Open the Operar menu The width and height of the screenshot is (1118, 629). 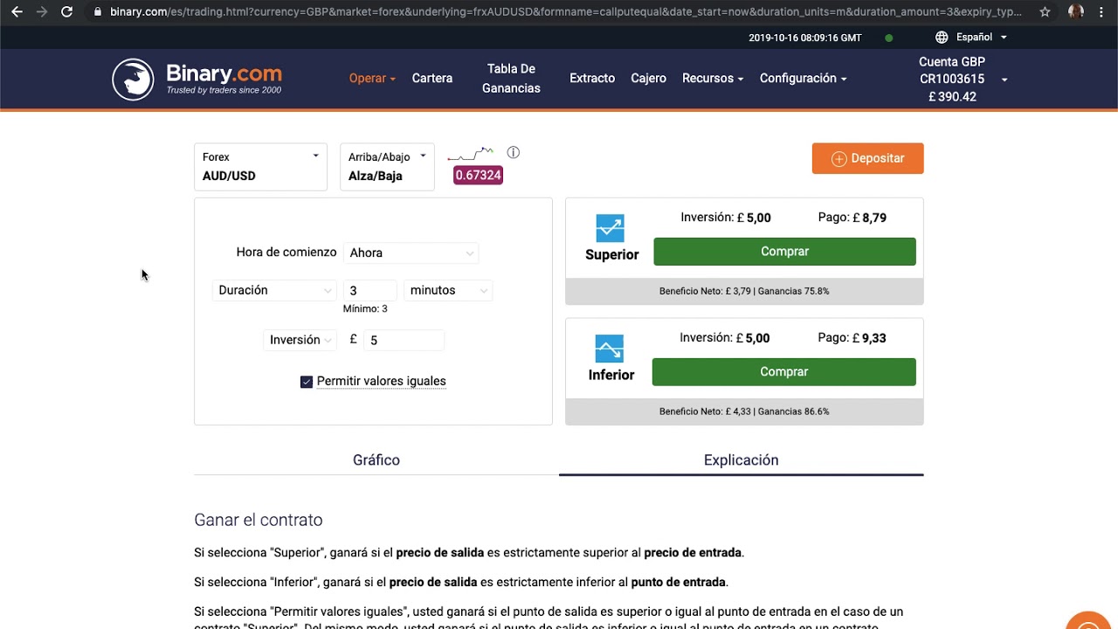(x=372, y=79)
